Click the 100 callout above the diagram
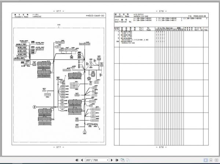Image resolution: width=220 pixels, height=164 pixels. click(x=59, y=25)
